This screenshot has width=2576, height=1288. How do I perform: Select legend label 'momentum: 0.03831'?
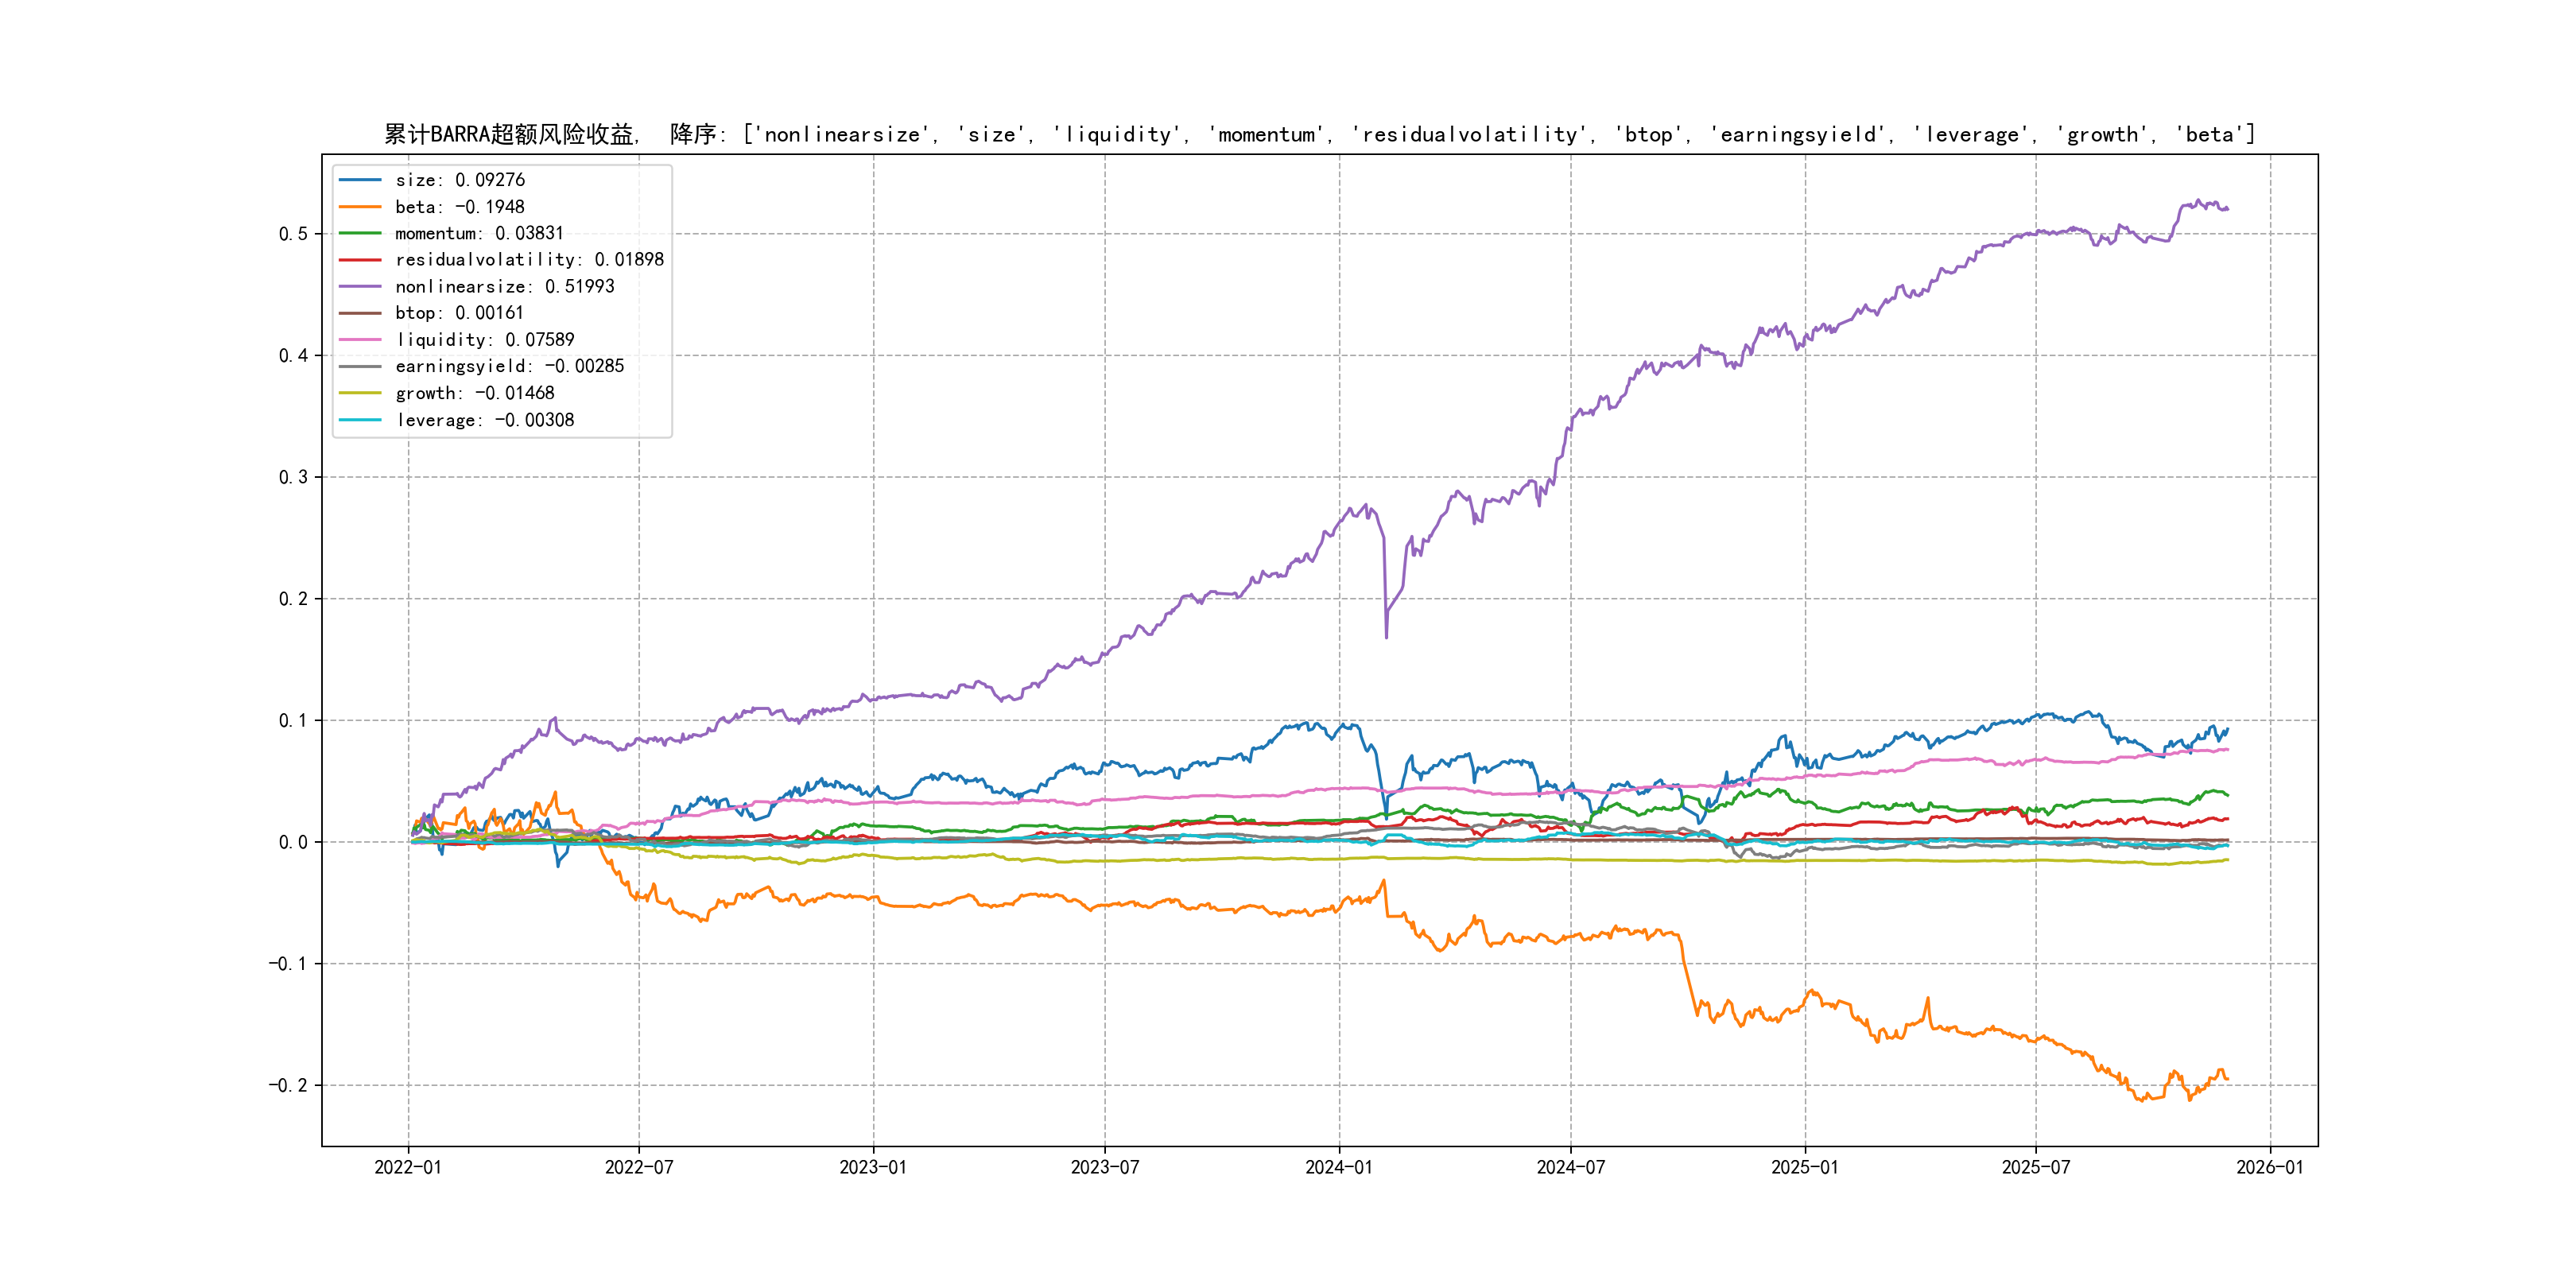pyautogui.click(x=479, y=233)
